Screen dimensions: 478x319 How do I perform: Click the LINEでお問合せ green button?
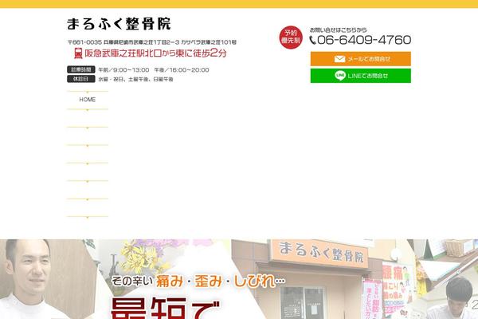click(x=361, y=76)
